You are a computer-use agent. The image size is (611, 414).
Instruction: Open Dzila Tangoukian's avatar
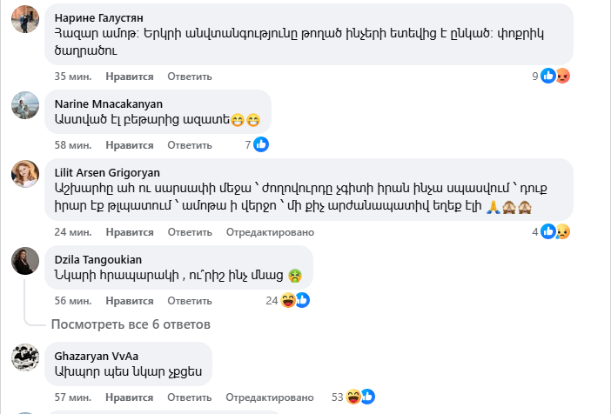tap(24, 260)
